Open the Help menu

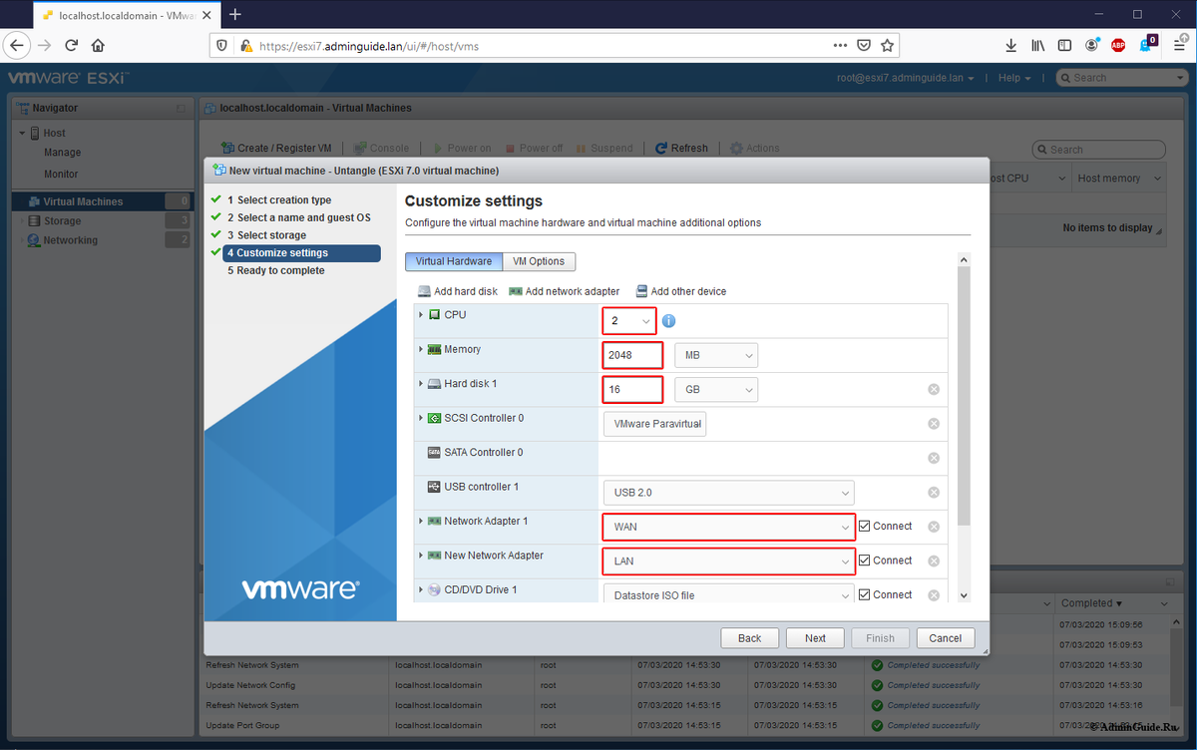click(1014, 78)
